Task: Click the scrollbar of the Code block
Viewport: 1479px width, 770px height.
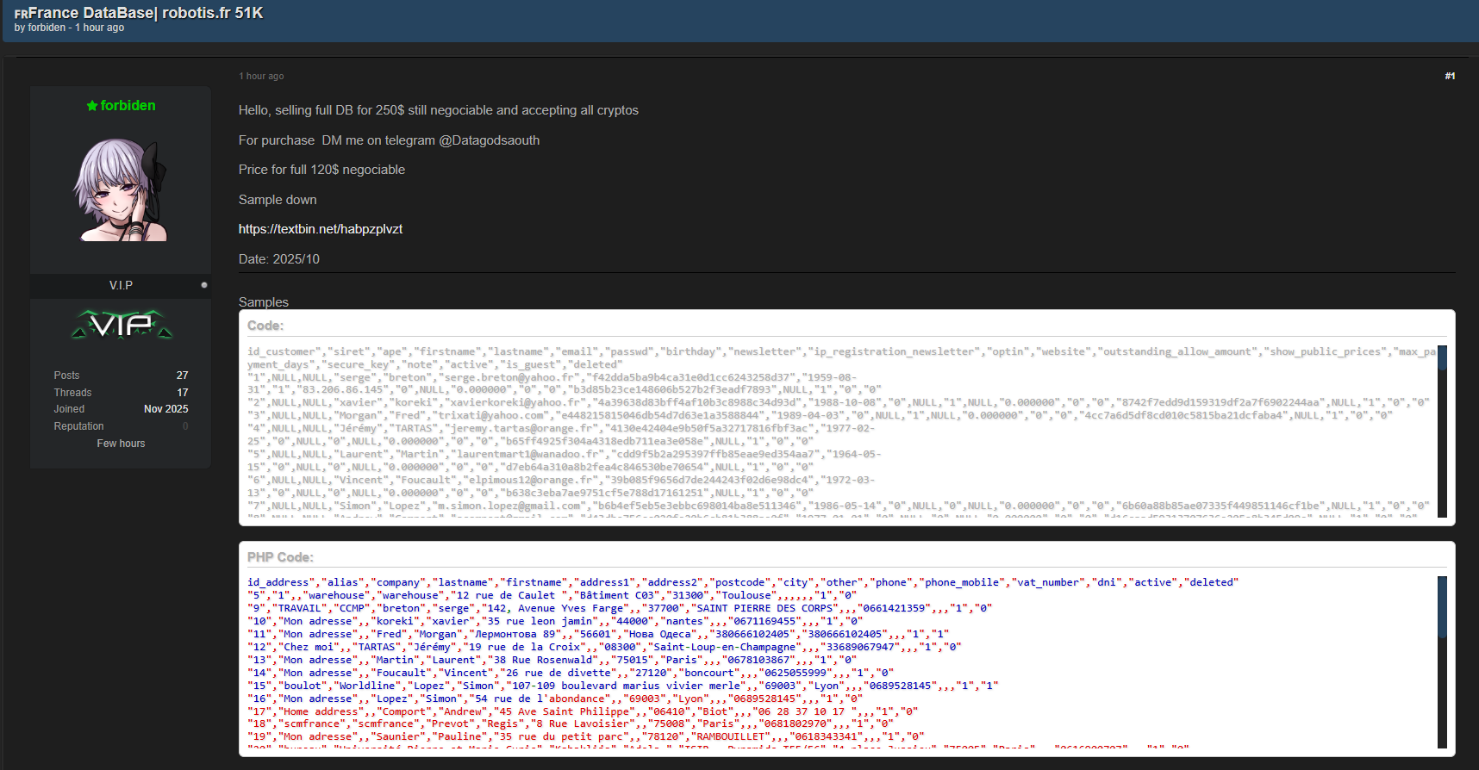Action: [1442, 431]
